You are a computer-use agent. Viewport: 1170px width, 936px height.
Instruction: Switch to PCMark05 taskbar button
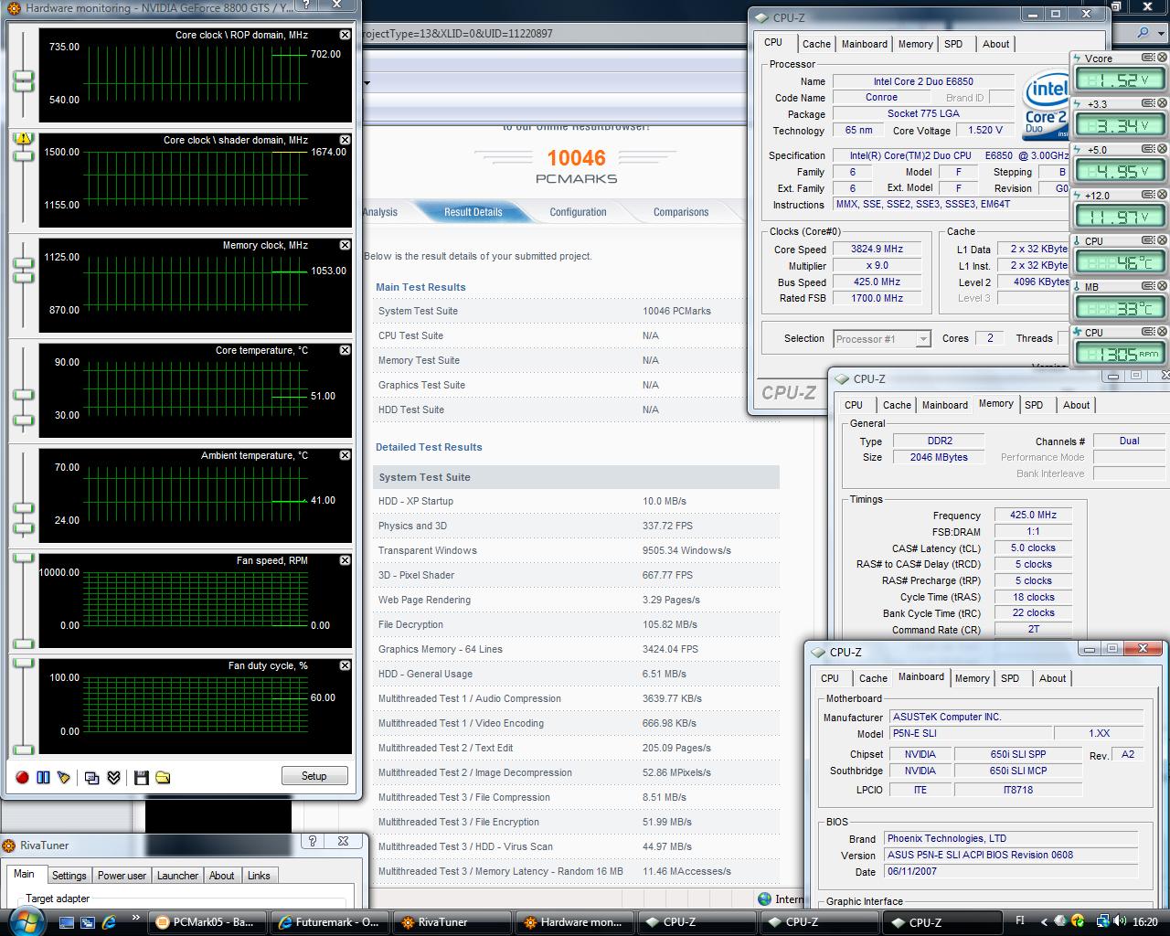point(209,922)
